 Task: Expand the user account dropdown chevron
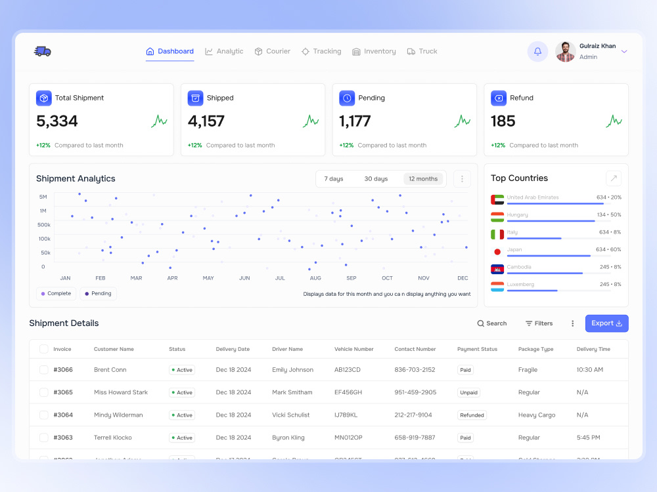tap(624, 51)
